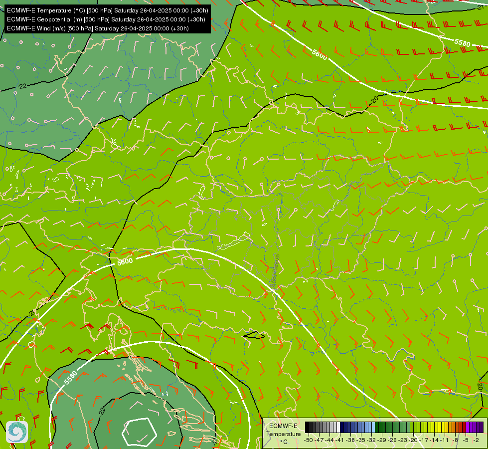488x449 pixels.
Task: Click the legend tick label '-38'
Action: (350, 440)
